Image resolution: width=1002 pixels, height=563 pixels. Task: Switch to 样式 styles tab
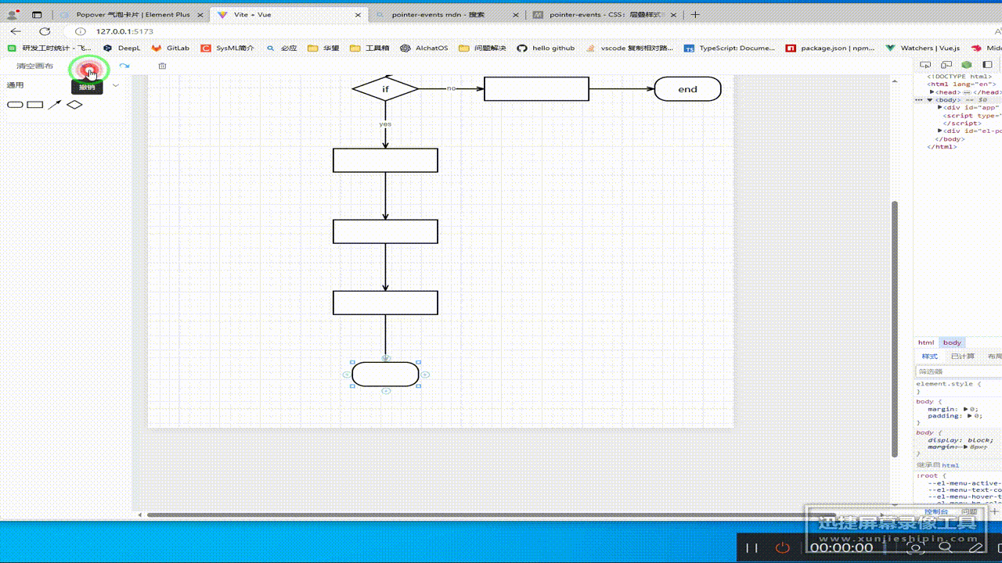(929, 357)
